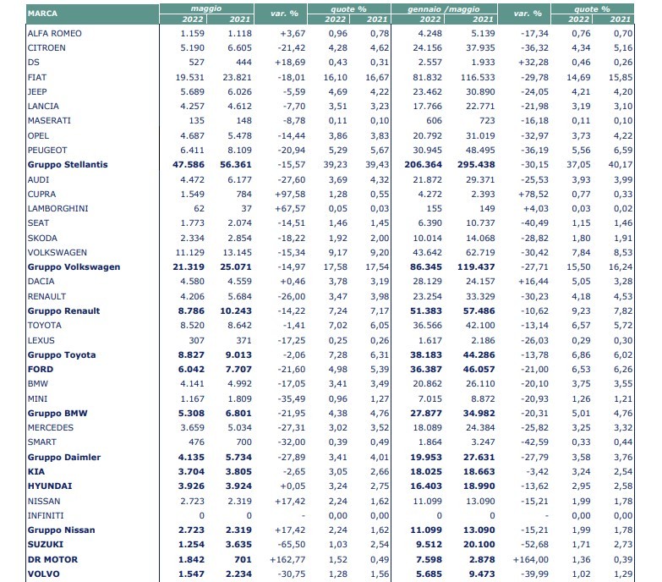Image resolution: width=662 pixels, height=582 pixels.
Task: Click DR Motor's variation +162,77
Action: [287, 559]
